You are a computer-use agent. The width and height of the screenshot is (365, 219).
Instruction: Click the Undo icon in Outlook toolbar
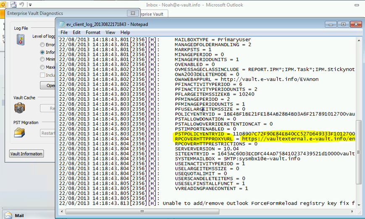[22, 4]
